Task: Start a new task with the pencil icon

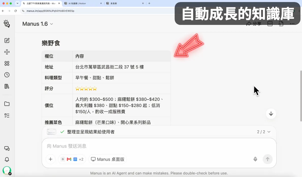Action: pos(7,40)
